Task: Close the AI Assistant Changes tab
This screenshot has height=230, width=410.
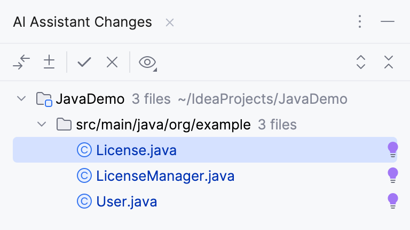Action: click(170, 22)
